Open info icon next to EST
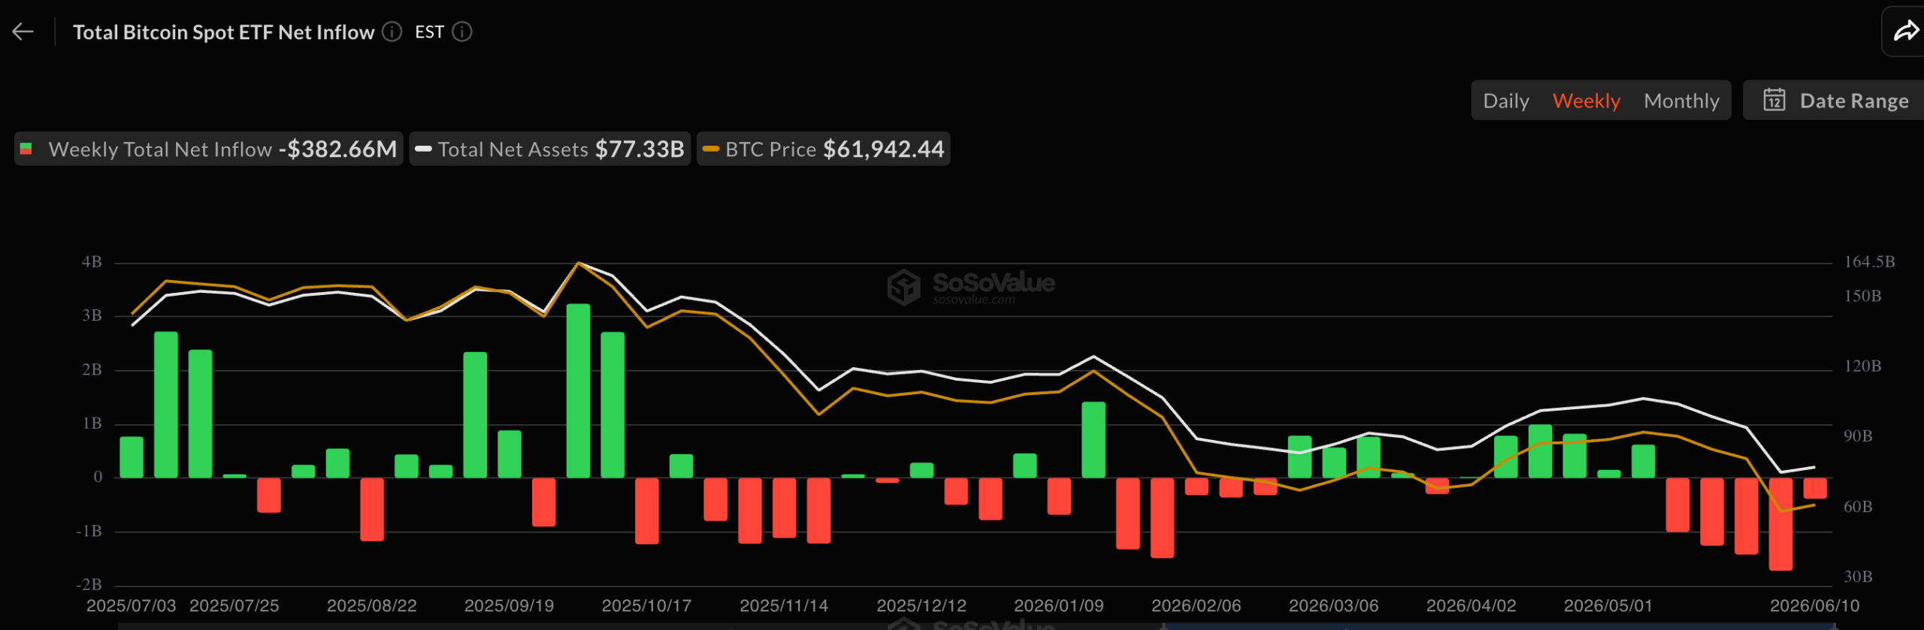The height and width of the screenshot is (630, 1924). [x=462, y=32]
